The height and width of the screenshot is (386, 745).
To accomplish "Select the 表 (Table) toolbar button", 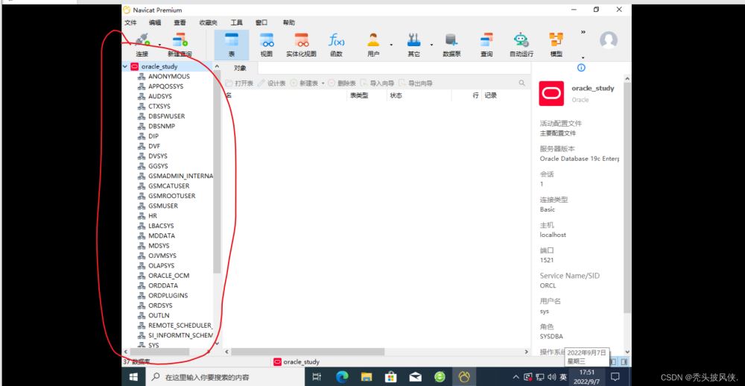I will click(232, 45).
